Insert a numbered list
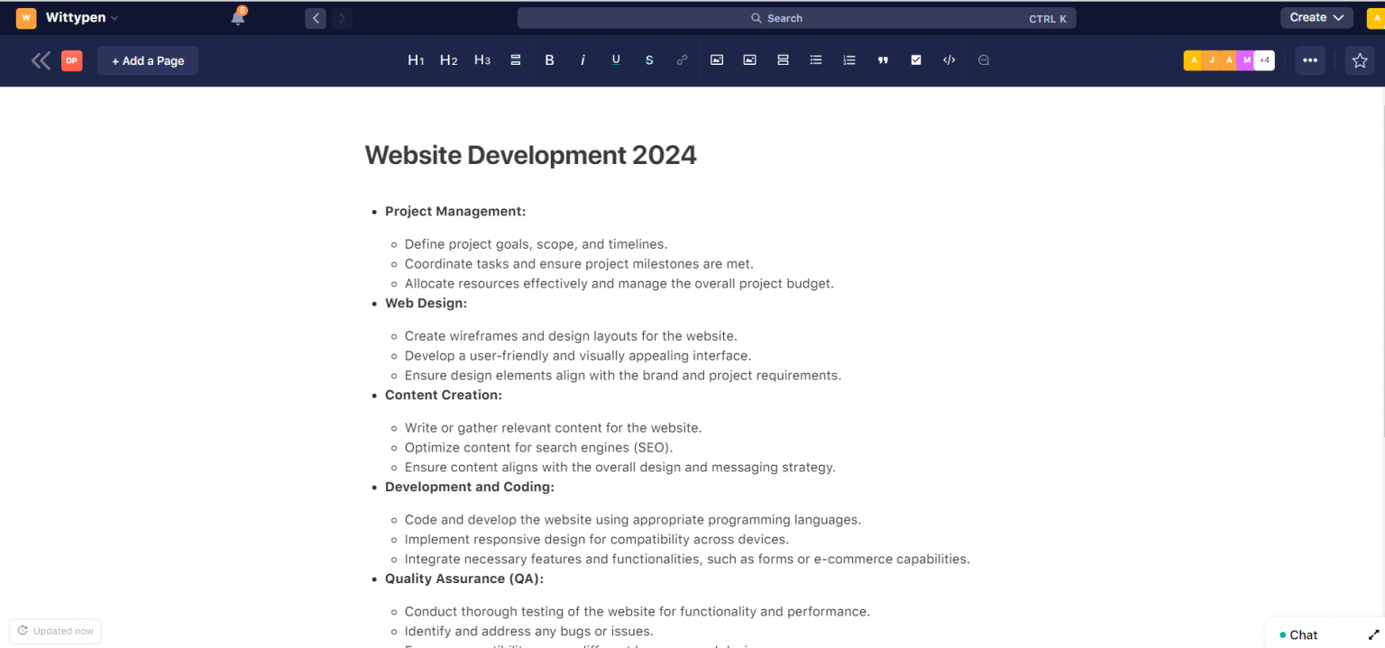1385x648 pixels. tap(849, 60)
